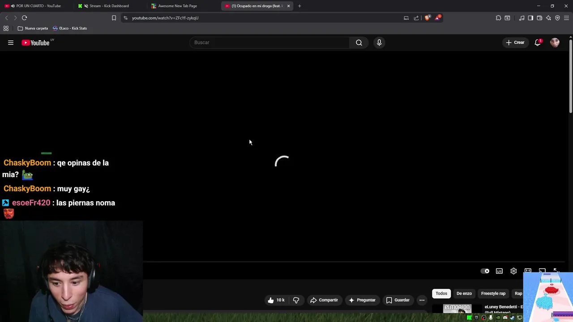
Task: Toggle autoplay switch in player
Action: [x=485, y=271]
